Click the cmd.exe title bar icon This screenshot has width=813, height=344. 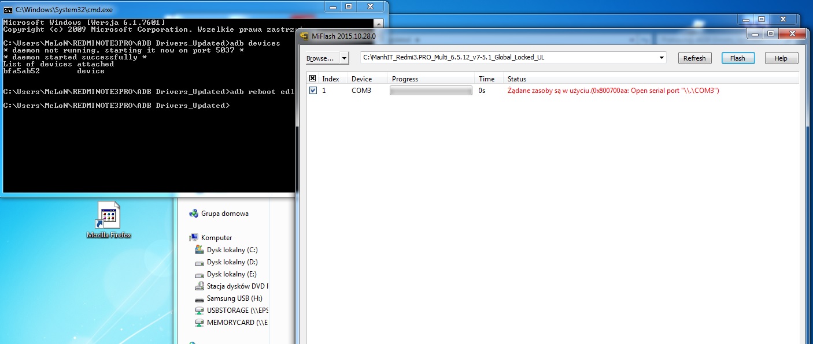tap(8, 10)
